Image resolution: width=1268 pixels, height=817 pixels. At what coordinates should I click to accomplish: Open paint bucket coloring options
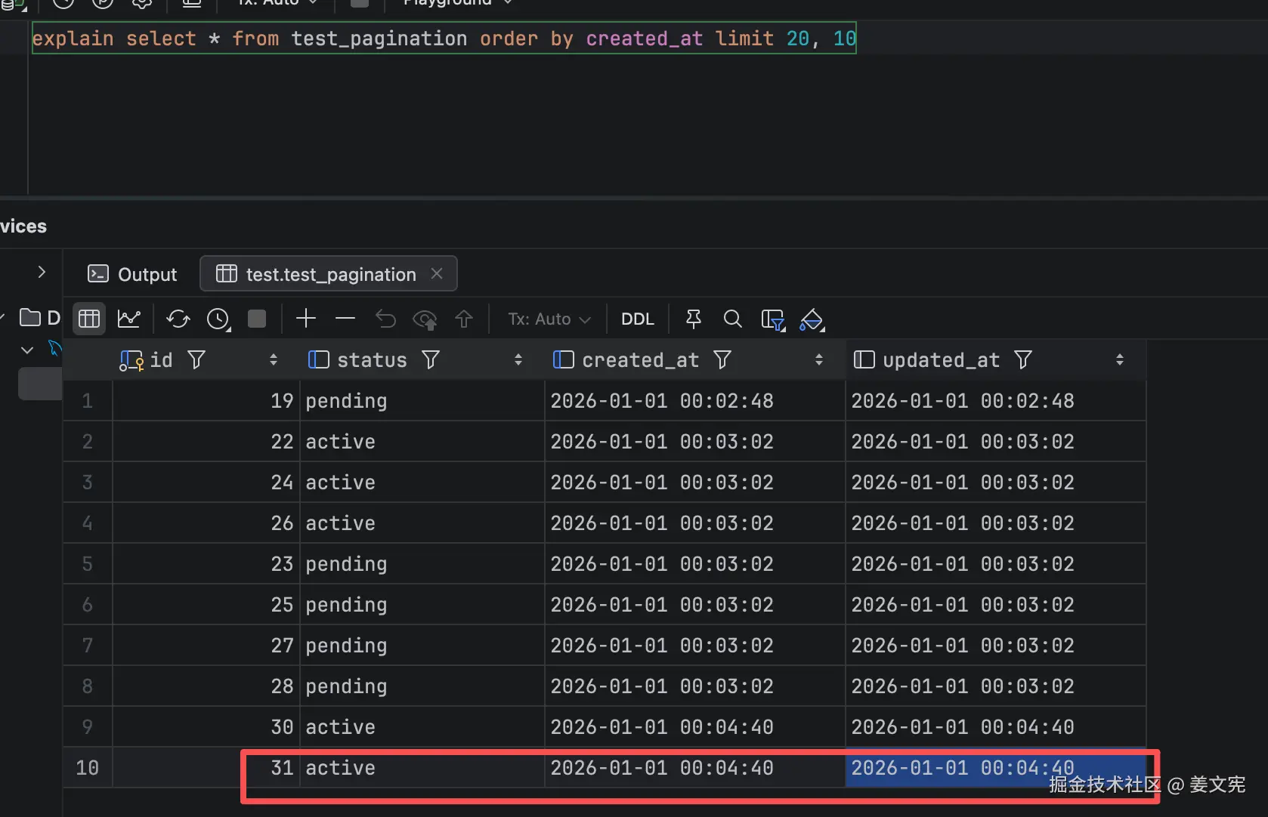click(x=812, y=319)
